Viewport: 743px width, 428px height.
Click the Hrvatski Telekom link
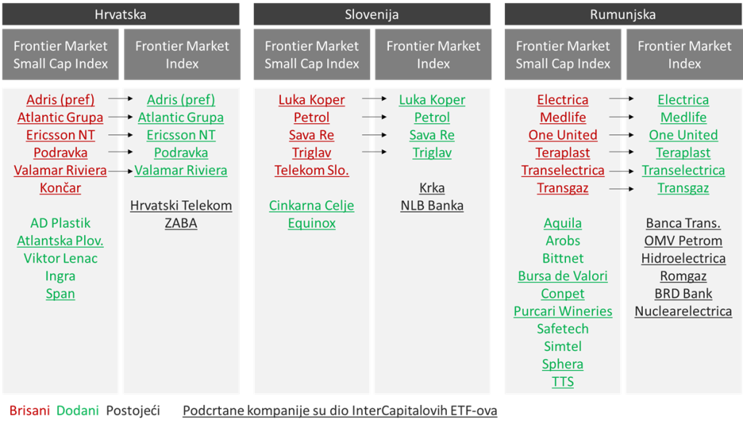pyautogui.click(x=181, y=205)
